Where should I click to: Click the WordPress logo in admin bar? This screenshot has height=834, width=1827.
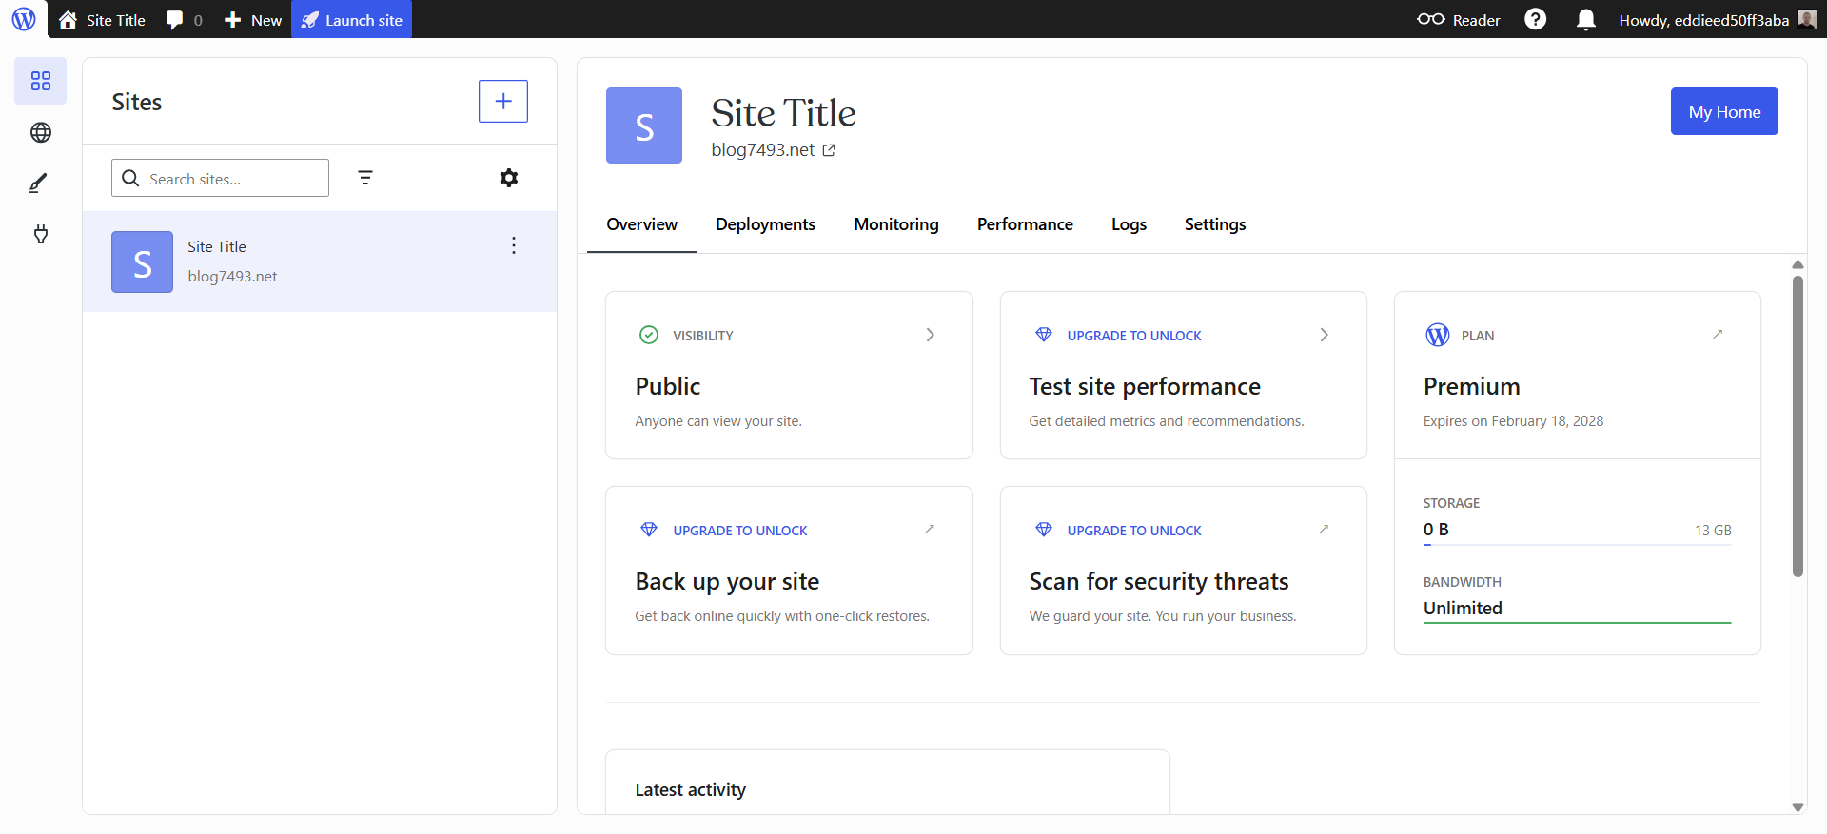(x=24, y=19)
